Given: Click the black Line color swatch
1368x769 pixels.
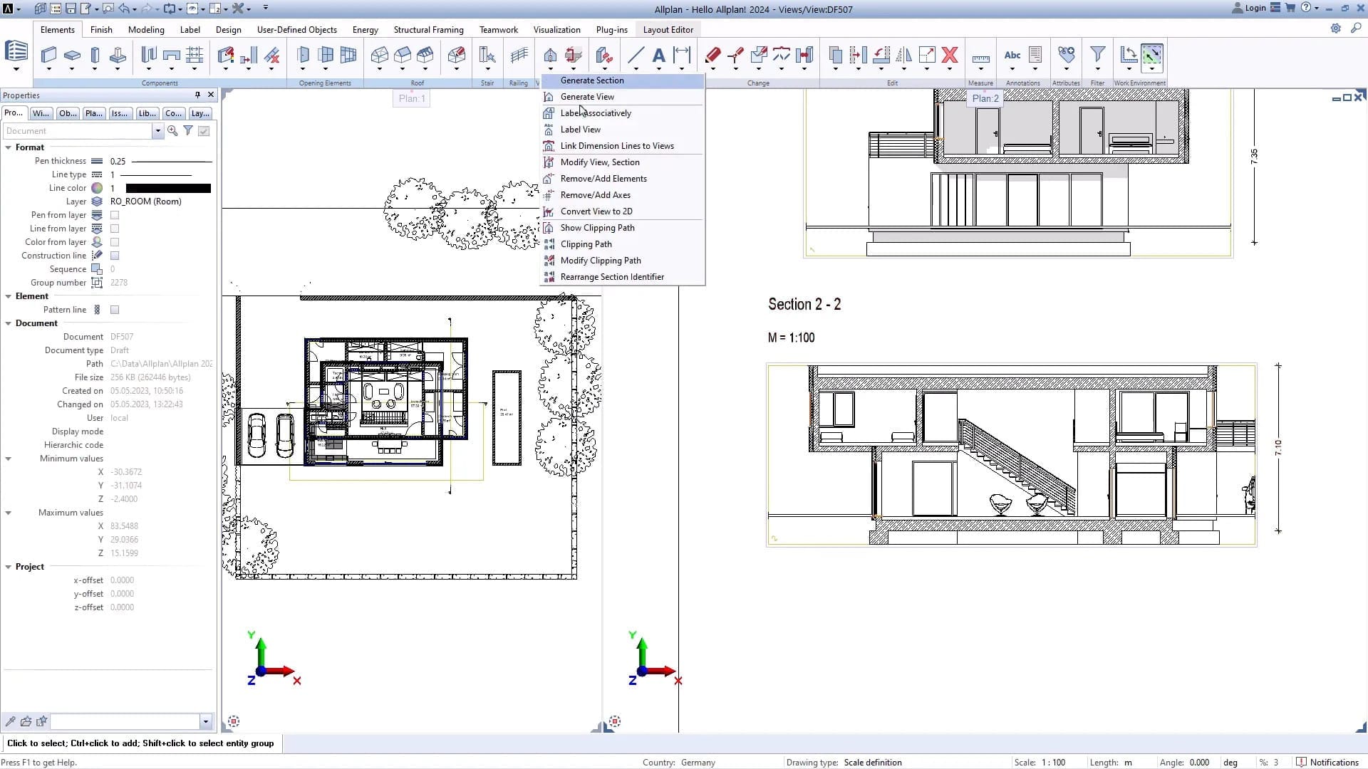Looking at the screenshot, I should point(168,188).
